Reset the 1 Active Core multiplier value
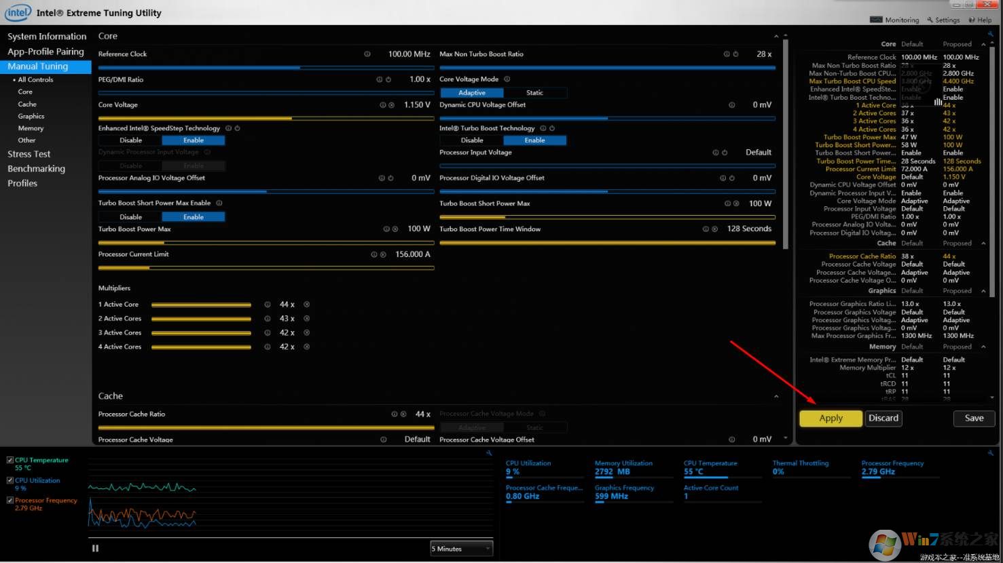 307,305
